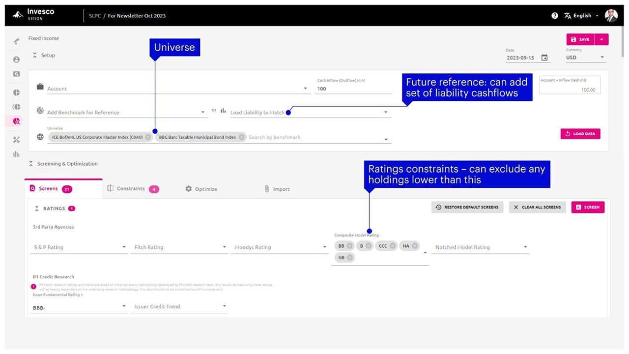This screenshot has height=354, width=629.
Task: Click the SLPC breadcrumb link
Action: (x=95, y=16)
